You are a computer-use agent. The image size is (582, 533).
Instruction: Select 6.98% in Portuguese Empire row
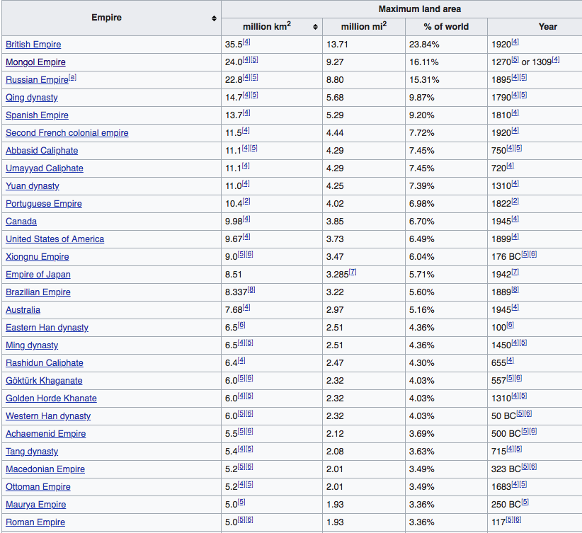tap(422, 204)
